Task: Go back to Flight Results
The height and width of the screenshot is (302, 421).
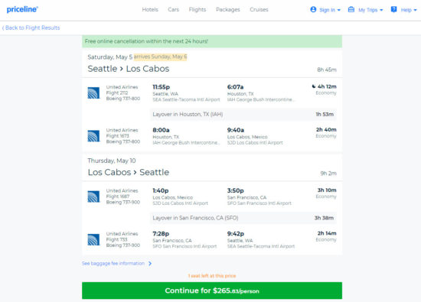Action: [x=31, y=28]
